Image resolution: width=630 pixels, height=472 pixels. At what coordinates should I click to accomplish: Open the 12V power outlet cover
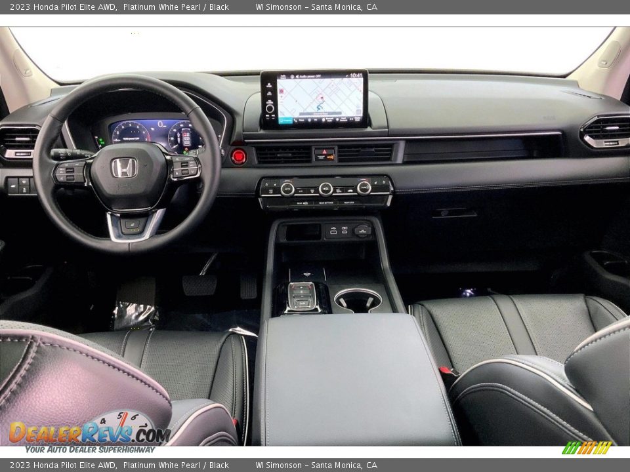click(x=362, y=230)
